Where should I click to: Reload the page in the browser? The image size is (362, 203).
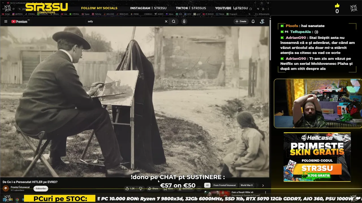(x=13, y=9)
